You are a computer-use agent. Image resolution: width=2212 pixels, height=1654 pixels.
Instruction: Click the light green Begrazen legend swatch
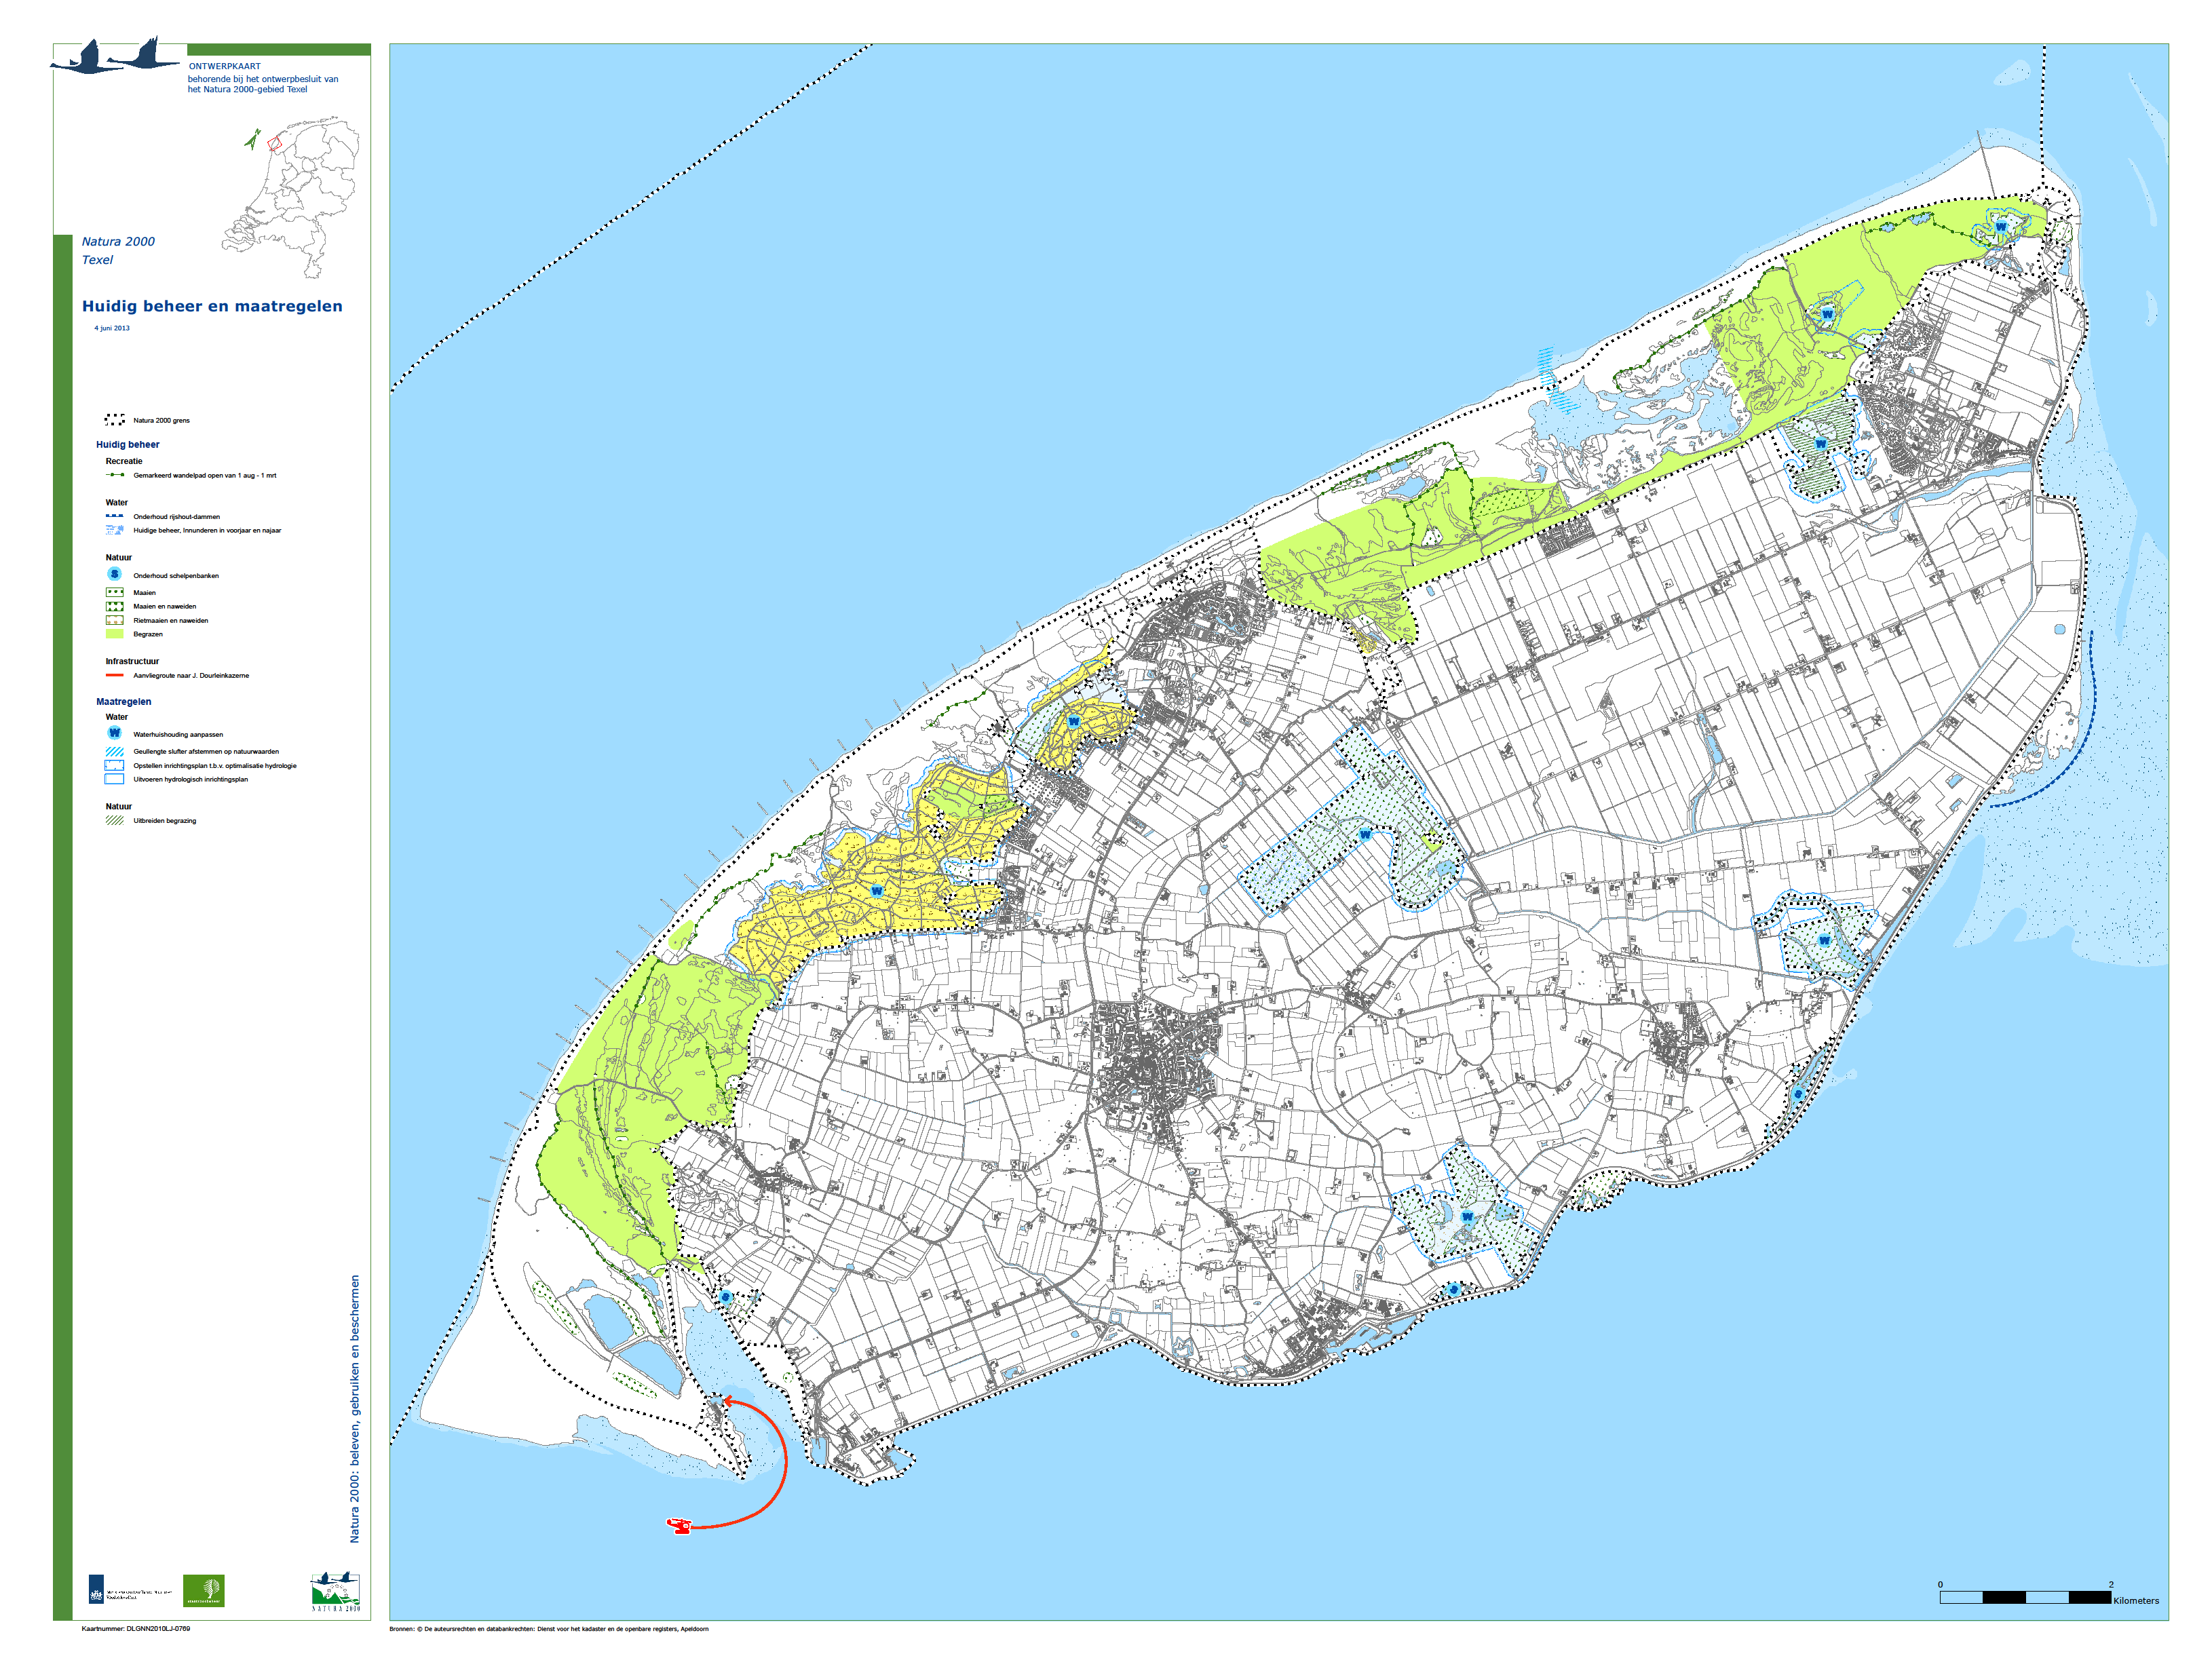(x=115, y=634)
